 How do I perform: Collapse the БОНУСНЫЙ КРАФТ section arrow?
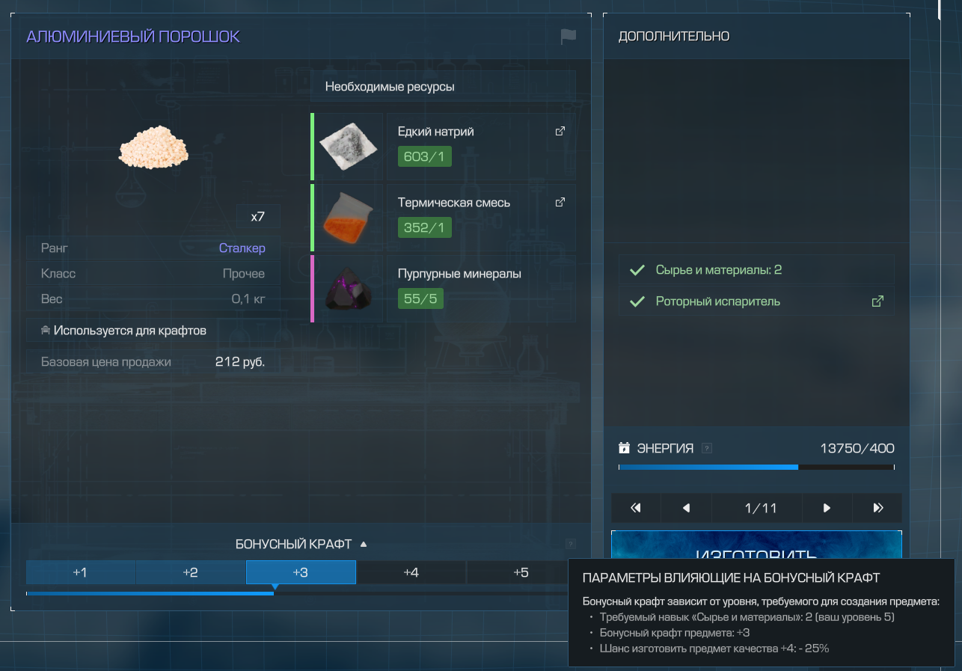pyautogui.click(x=364, y=544)
